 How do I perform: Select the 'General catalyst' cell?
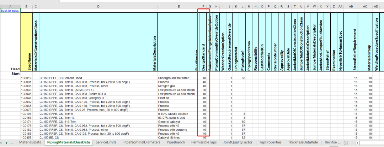179,122
